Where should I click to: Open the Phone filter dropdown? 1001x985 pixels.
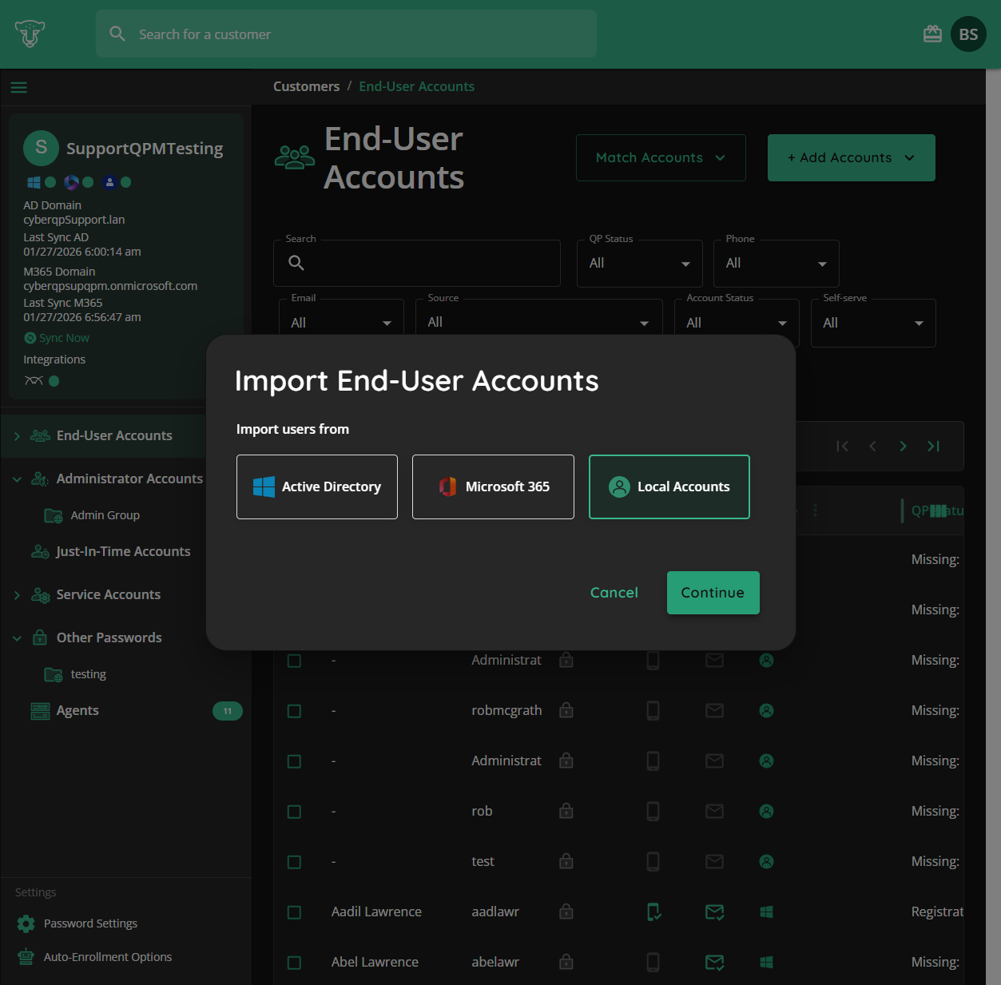pos(777,263)
